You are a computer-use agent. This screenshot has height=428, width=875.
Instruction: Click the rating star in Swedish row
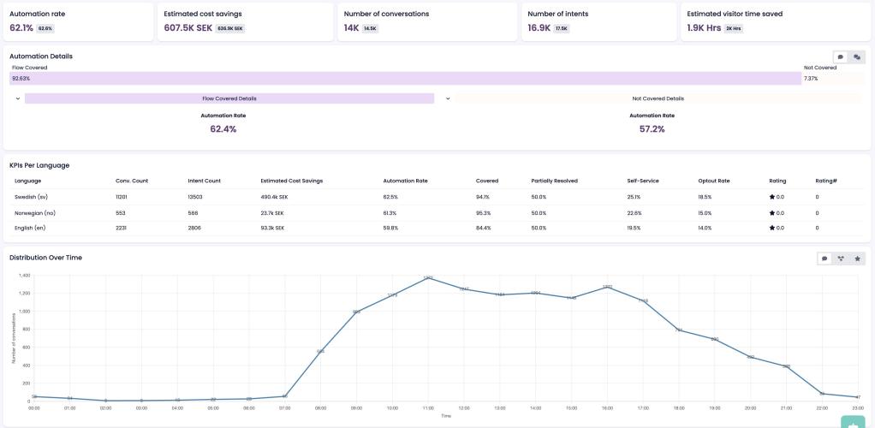tap(772, 197)
